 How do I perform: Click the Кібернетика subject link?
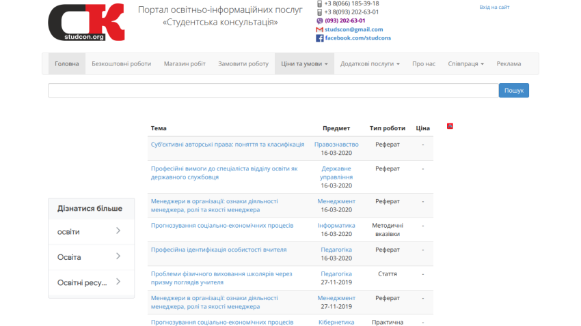click(336, 323)
